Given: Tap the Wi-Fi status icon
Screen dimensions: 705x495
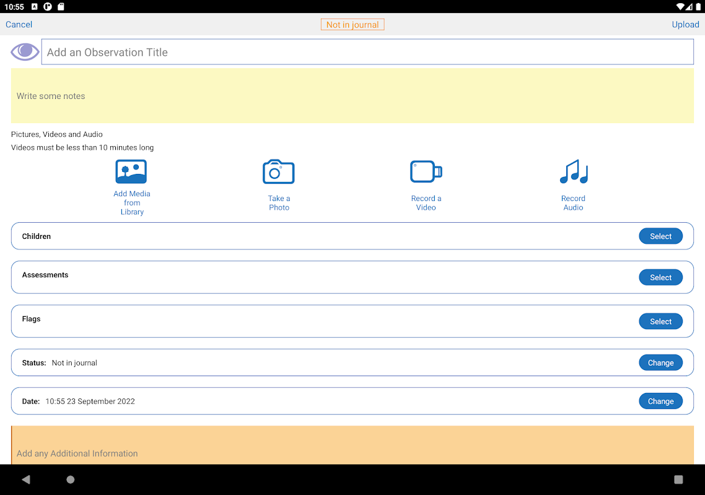Looking at the screenshot, I should [x=680, y=7].
